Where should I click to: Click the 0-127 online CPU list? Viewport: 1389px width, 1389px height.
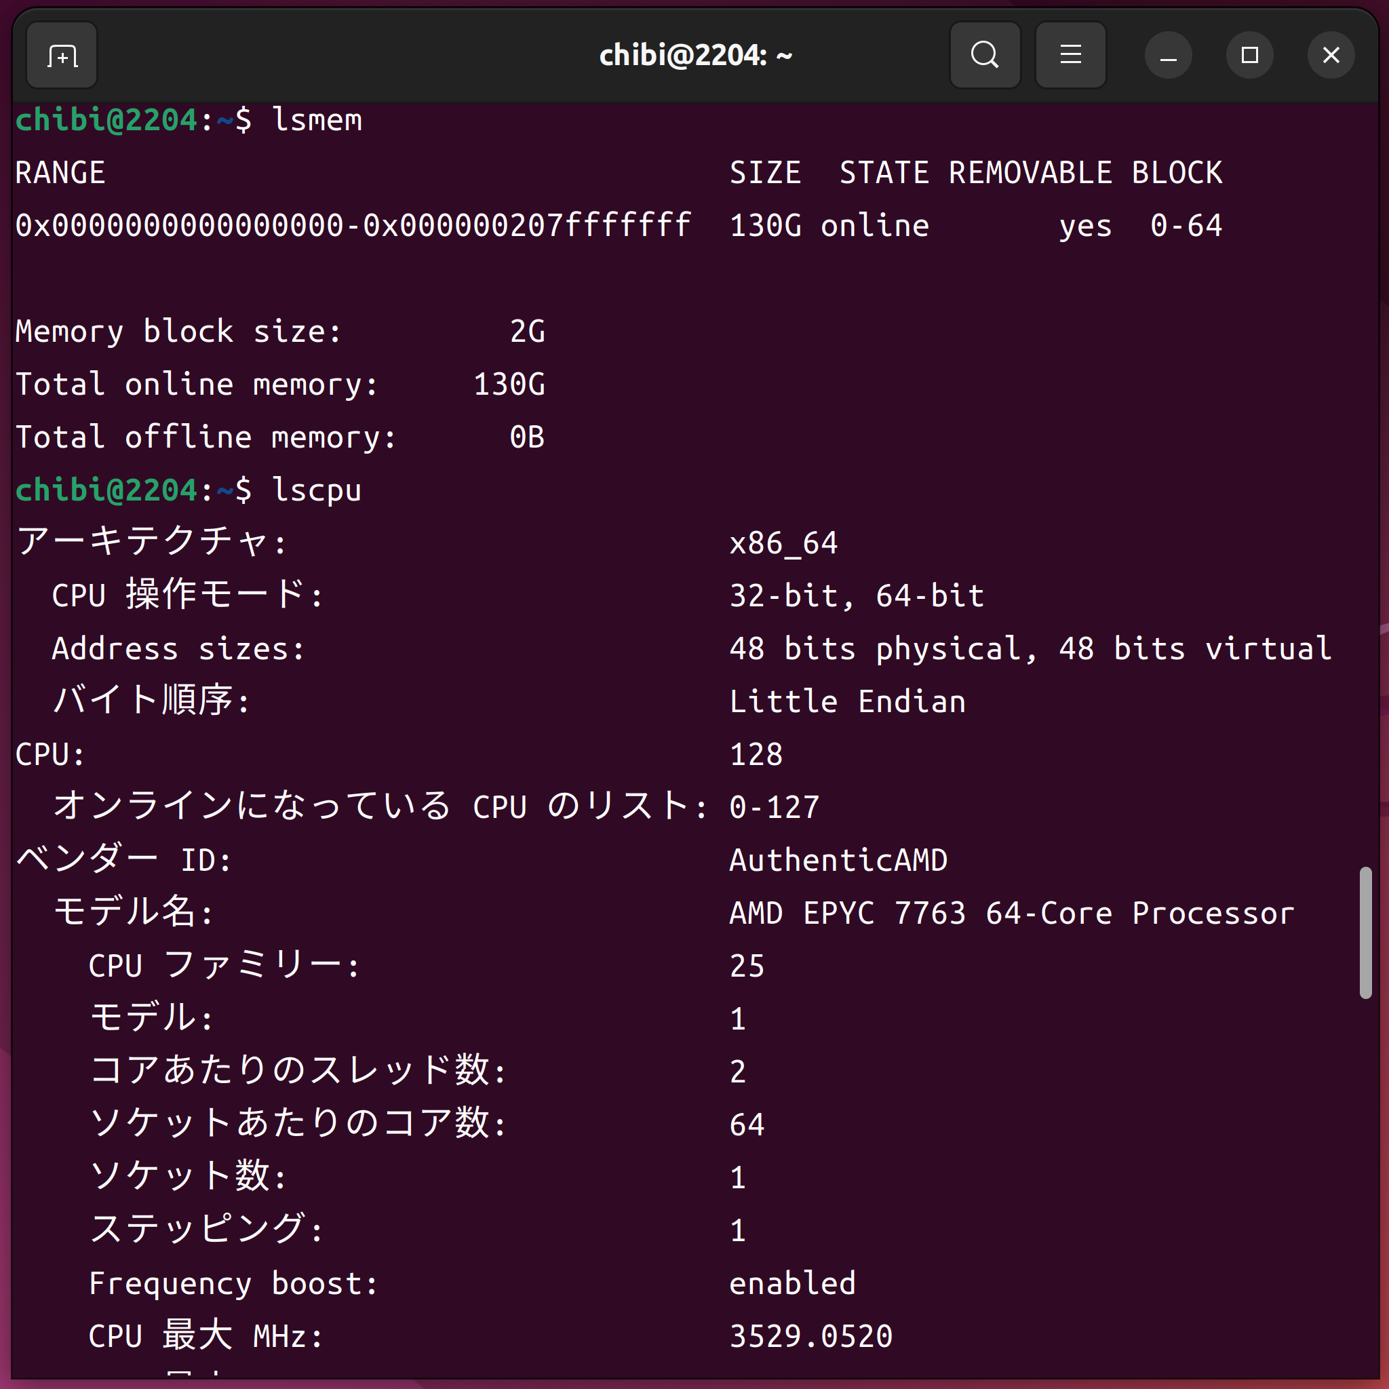click(775, 807)
